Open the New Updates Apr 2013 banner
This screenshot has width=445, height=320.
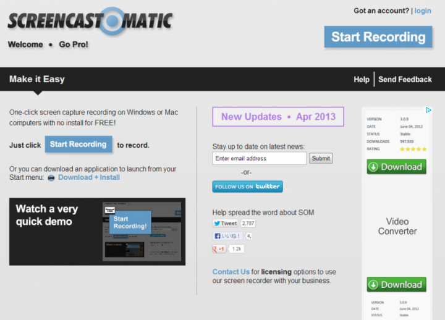pyautogui.click(x=278, y=117)
